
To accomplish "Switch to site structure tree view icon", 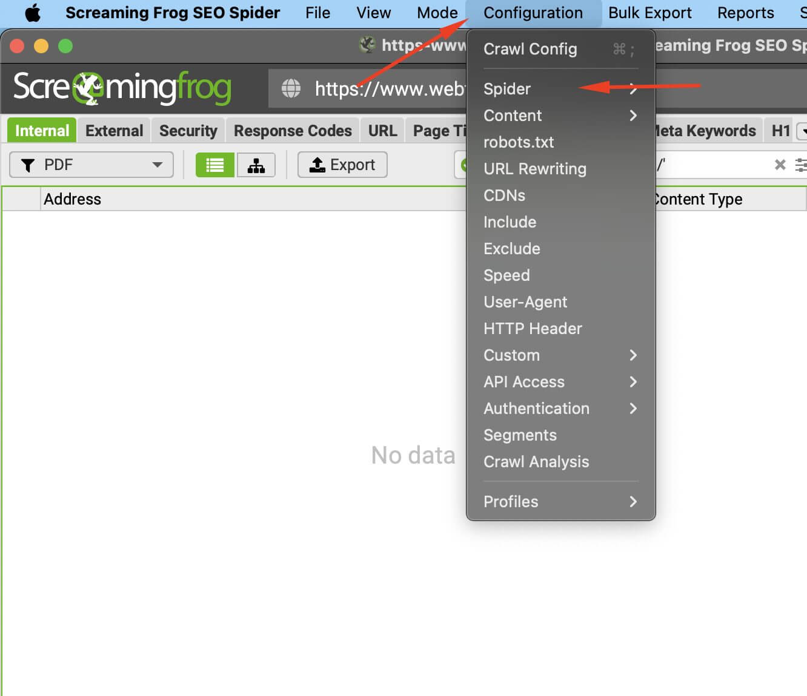I will pos(256,165).
